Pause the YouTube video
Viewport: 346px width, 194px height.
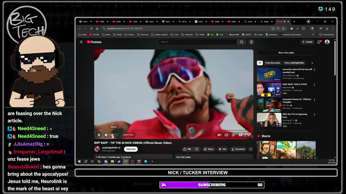(99, 135)
